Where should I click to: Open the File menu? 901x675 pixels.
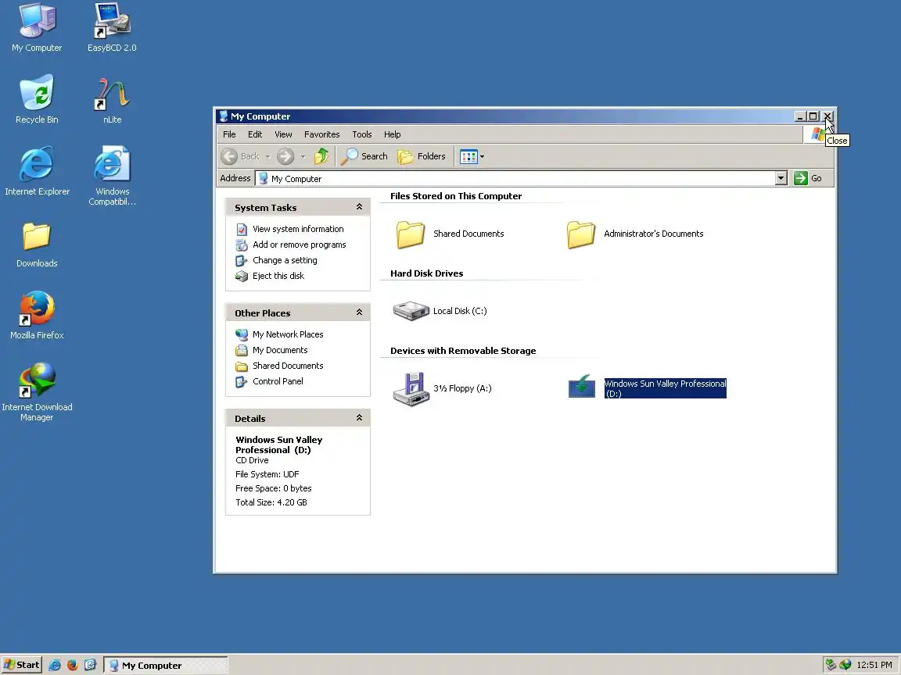click(x=229, y=134)
